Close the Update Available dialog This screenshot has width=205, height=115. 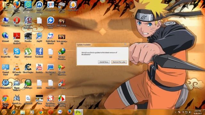tap(125, 44)
